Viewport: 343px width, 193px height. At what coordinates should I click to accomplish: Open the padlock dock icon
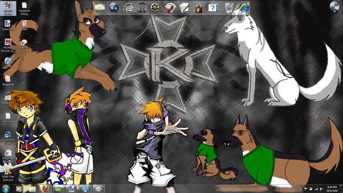[199, 8]
